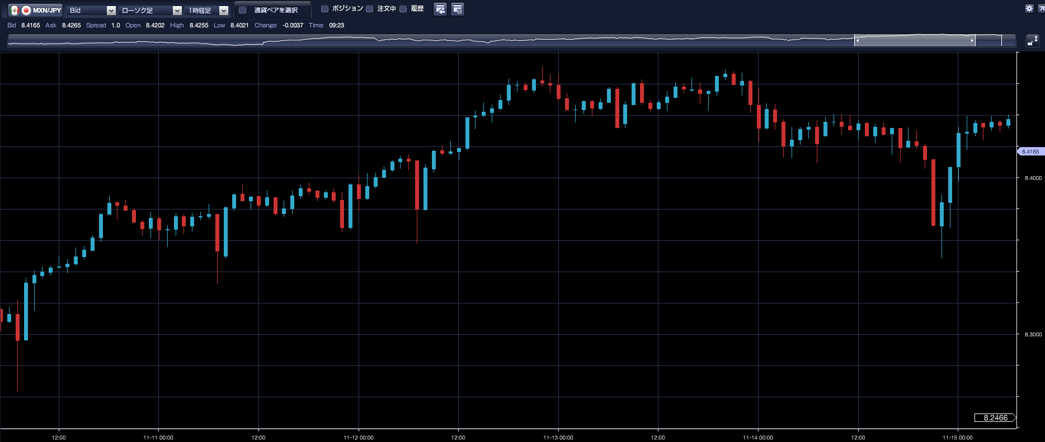Viewport: 1045px width, 442px height.
Task: Toggle the ポジション checkbox
Action: point(324,9)
